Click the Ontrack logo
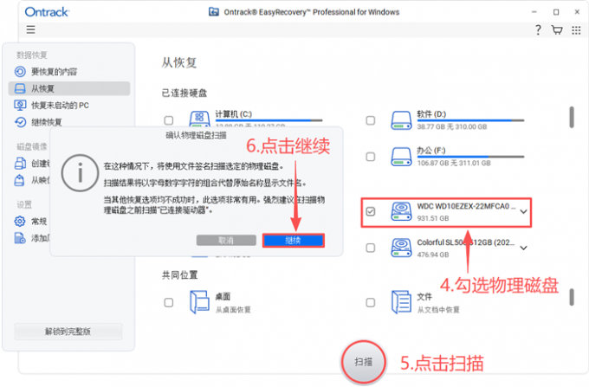 click(47, 12)
